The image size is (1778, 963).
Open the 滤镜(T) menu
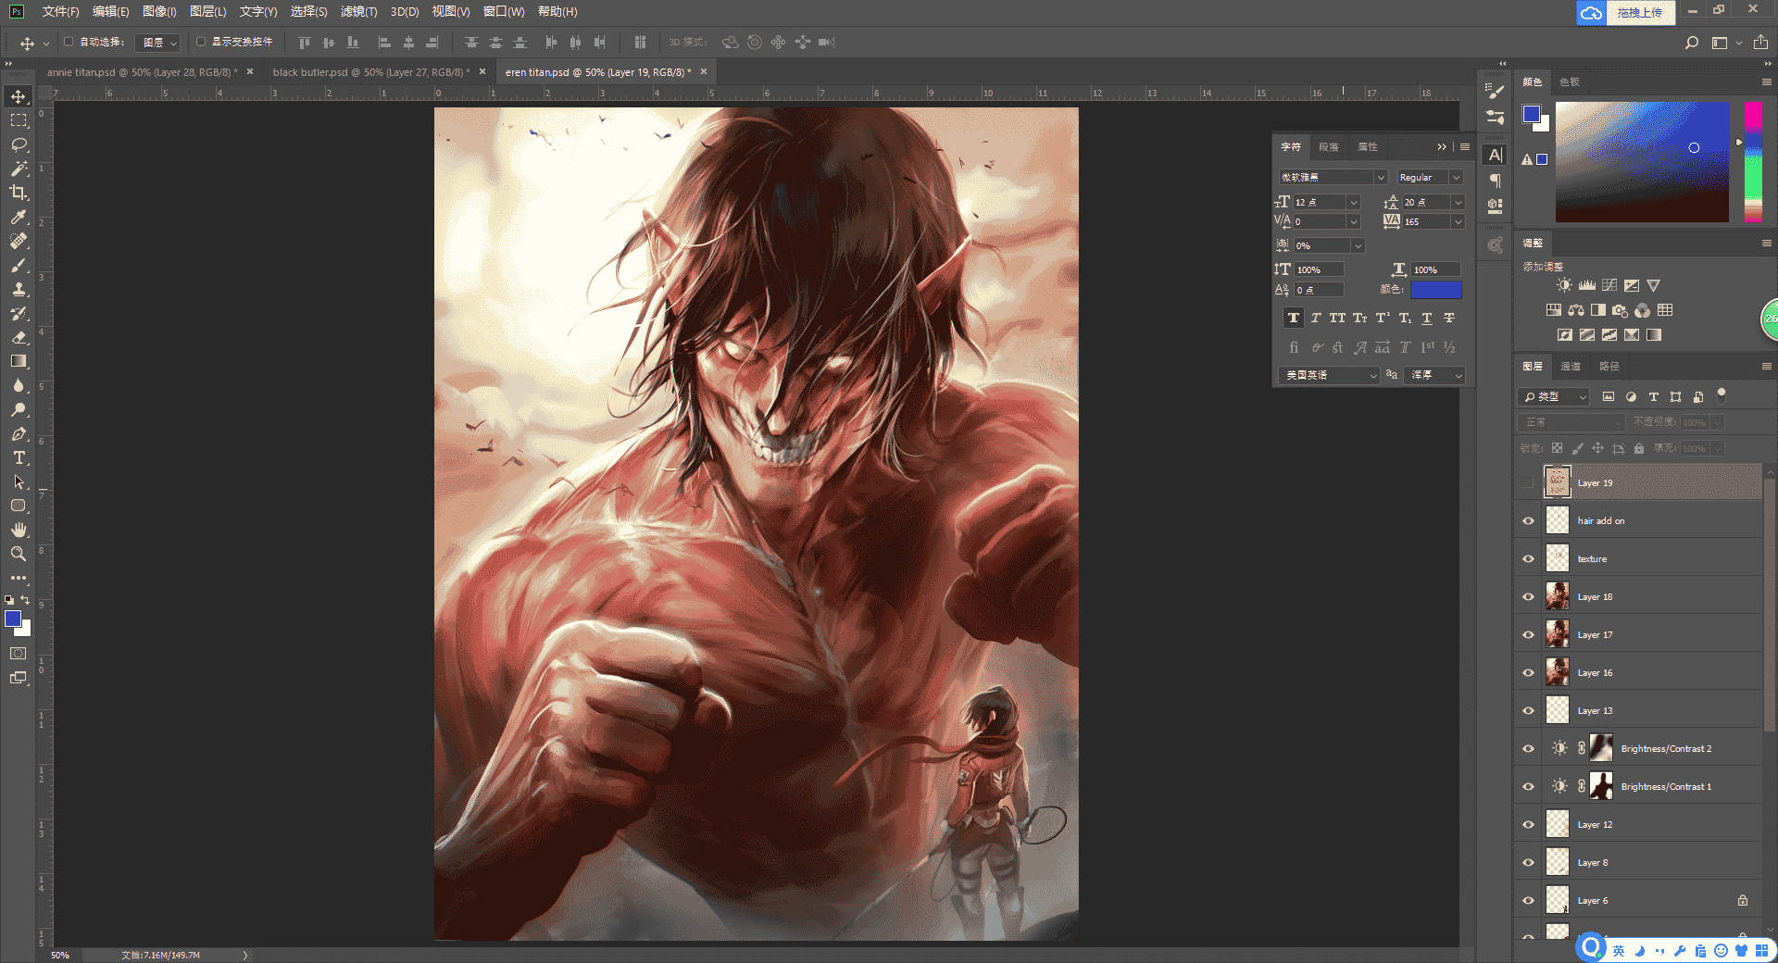(358, 12)
